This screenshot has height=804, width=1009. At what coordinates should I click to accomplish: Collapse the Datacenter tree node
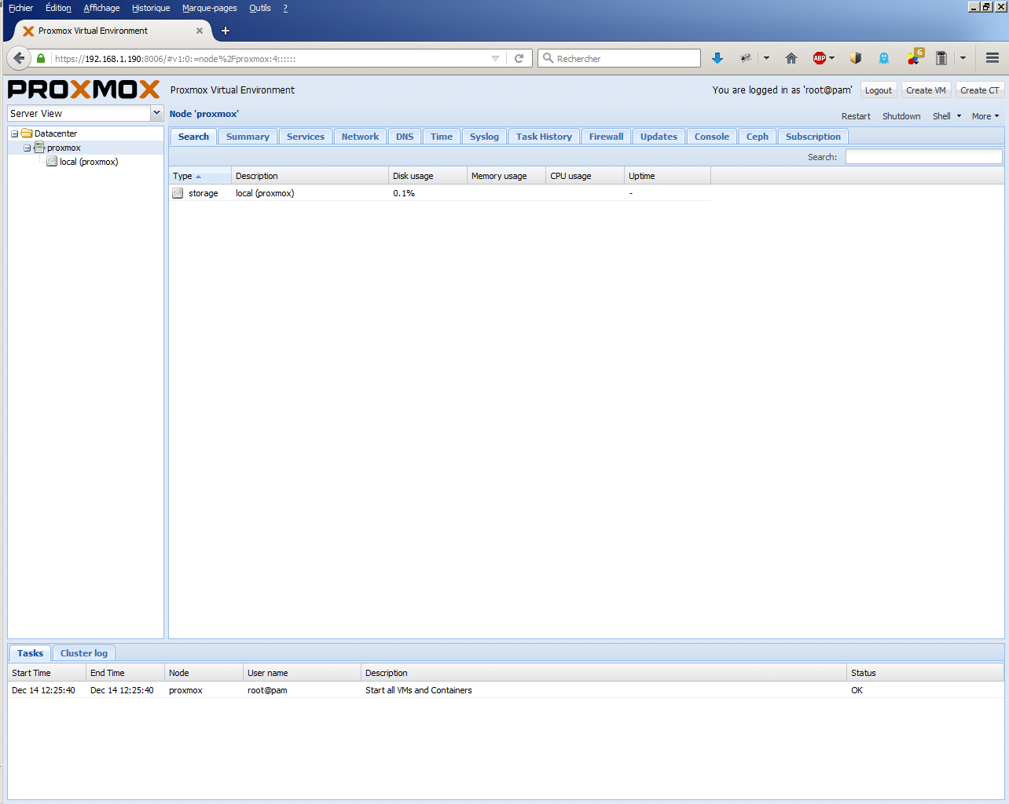(14, 133)
